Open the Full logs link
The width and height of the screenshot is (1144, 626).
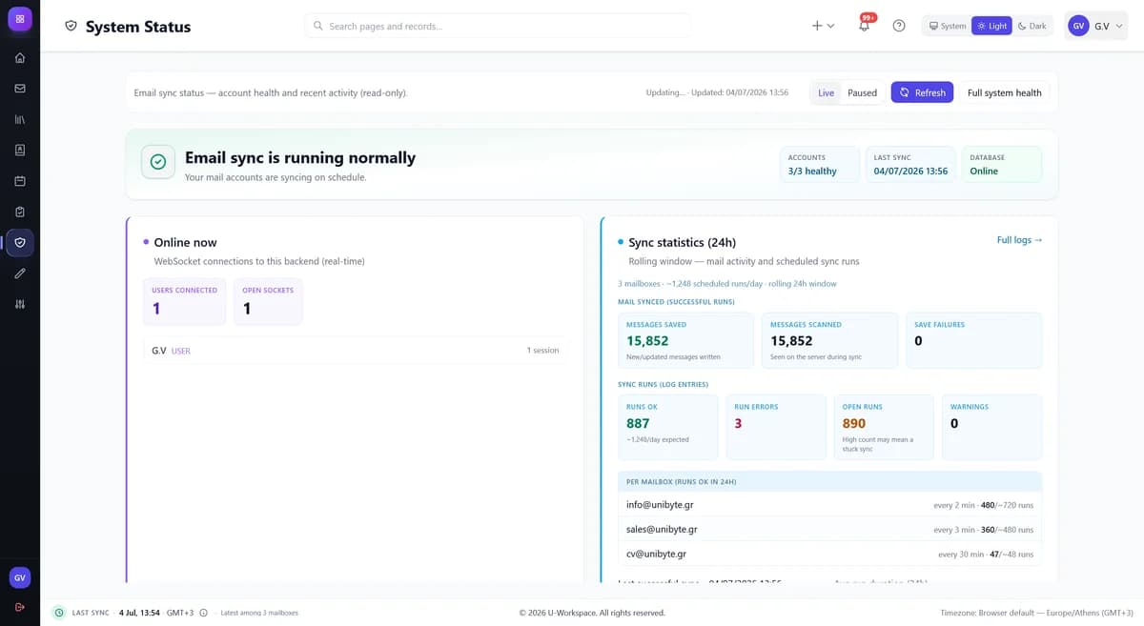click(1019, 240)
